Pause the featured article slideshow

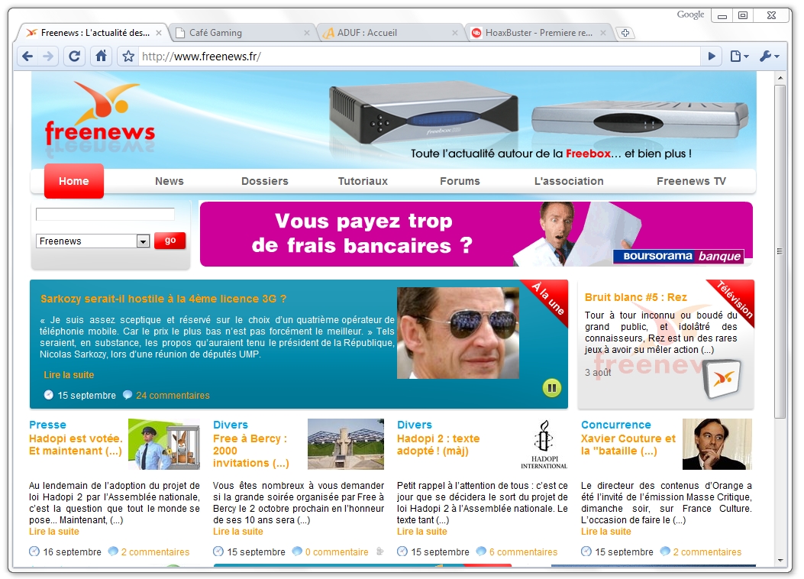[552, 388]
